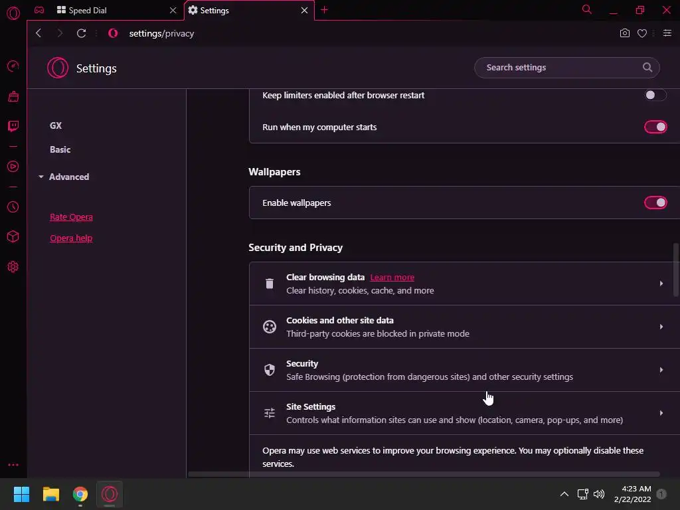680x510 pixels.
Task: Click the address bar settings/privacy
Action: (161, 33)
